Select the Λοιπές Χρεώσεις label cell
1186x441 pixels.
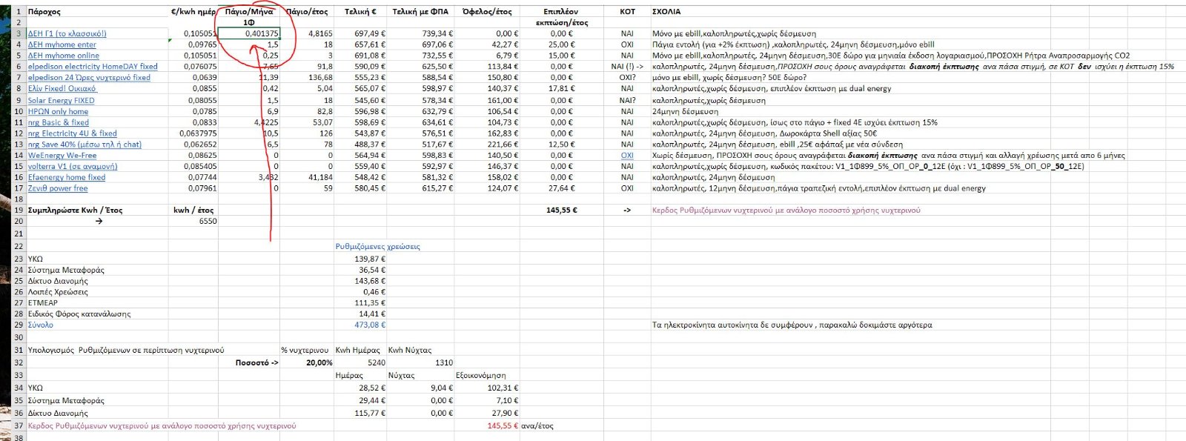pos(97,292)
